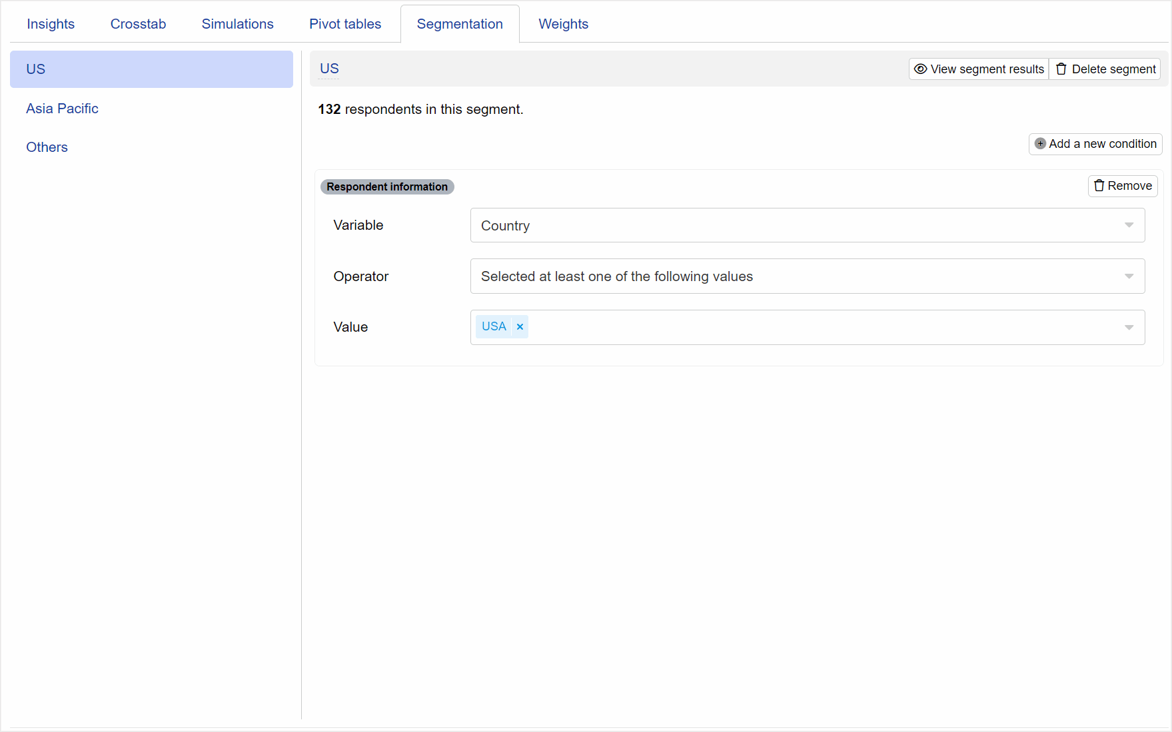
Task: Click the 132 respondents count text
Action: 420,109
